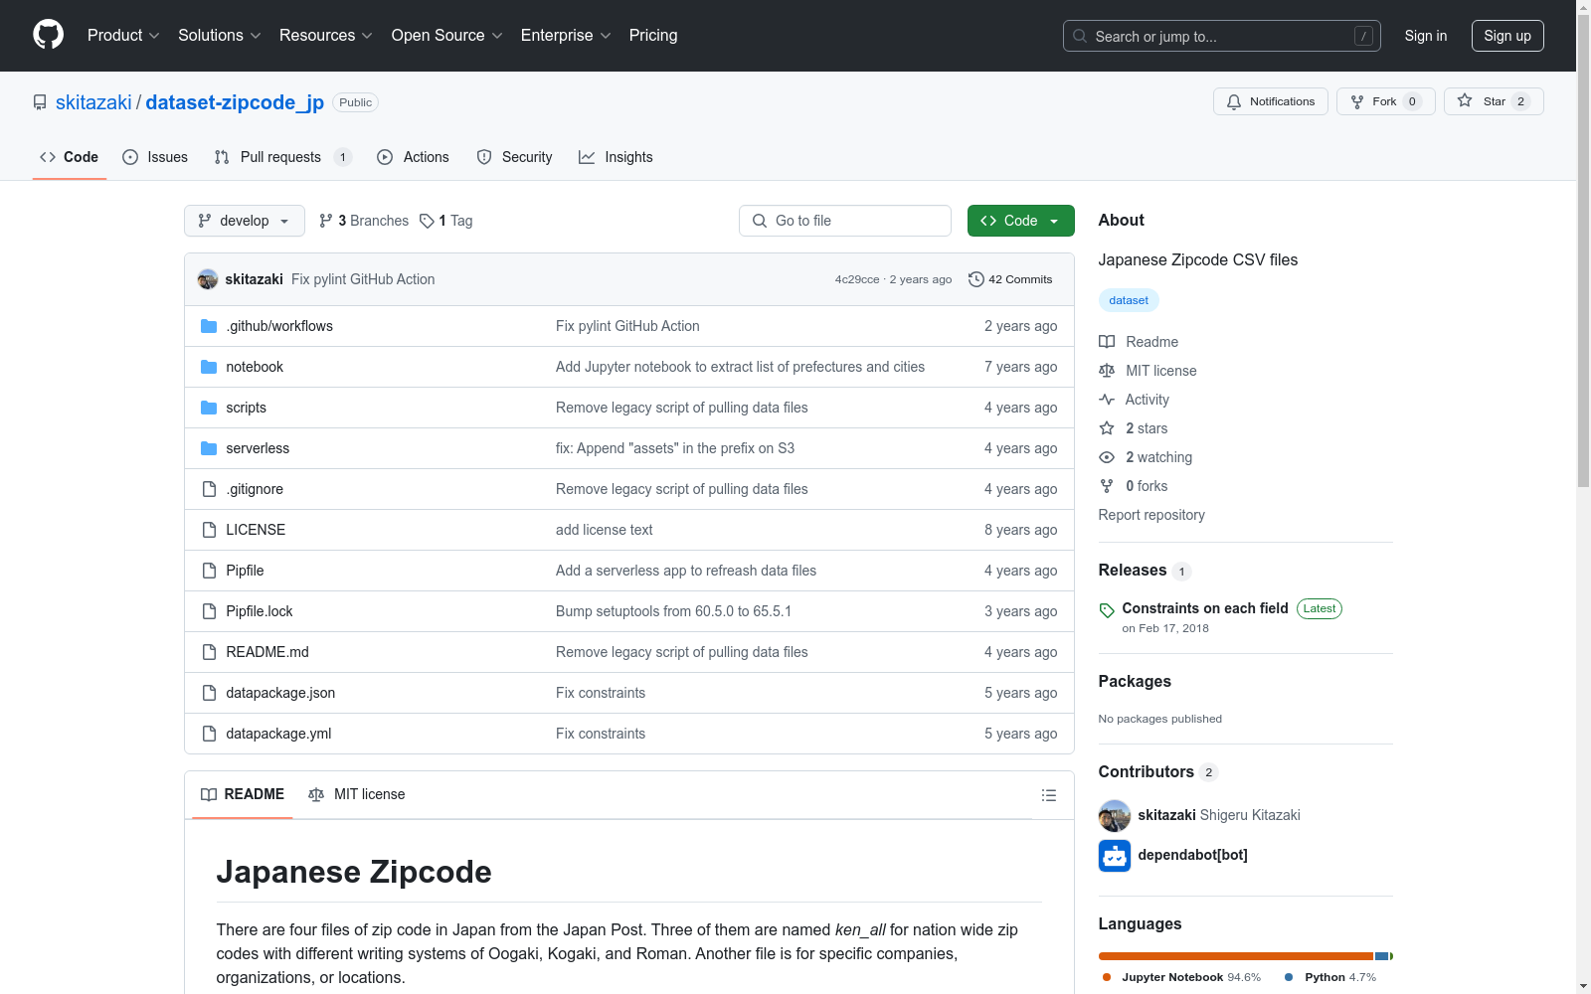Expand the Enterprise menu
The width and height of the screenshot is (1591, 994).
click(566, 35)
